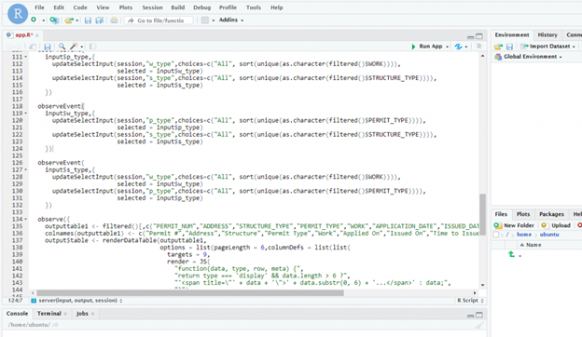Open the R Script file type selector
The width and height of the screenshot is (582, 337).
pyautogui.click(x=470, y=301)
